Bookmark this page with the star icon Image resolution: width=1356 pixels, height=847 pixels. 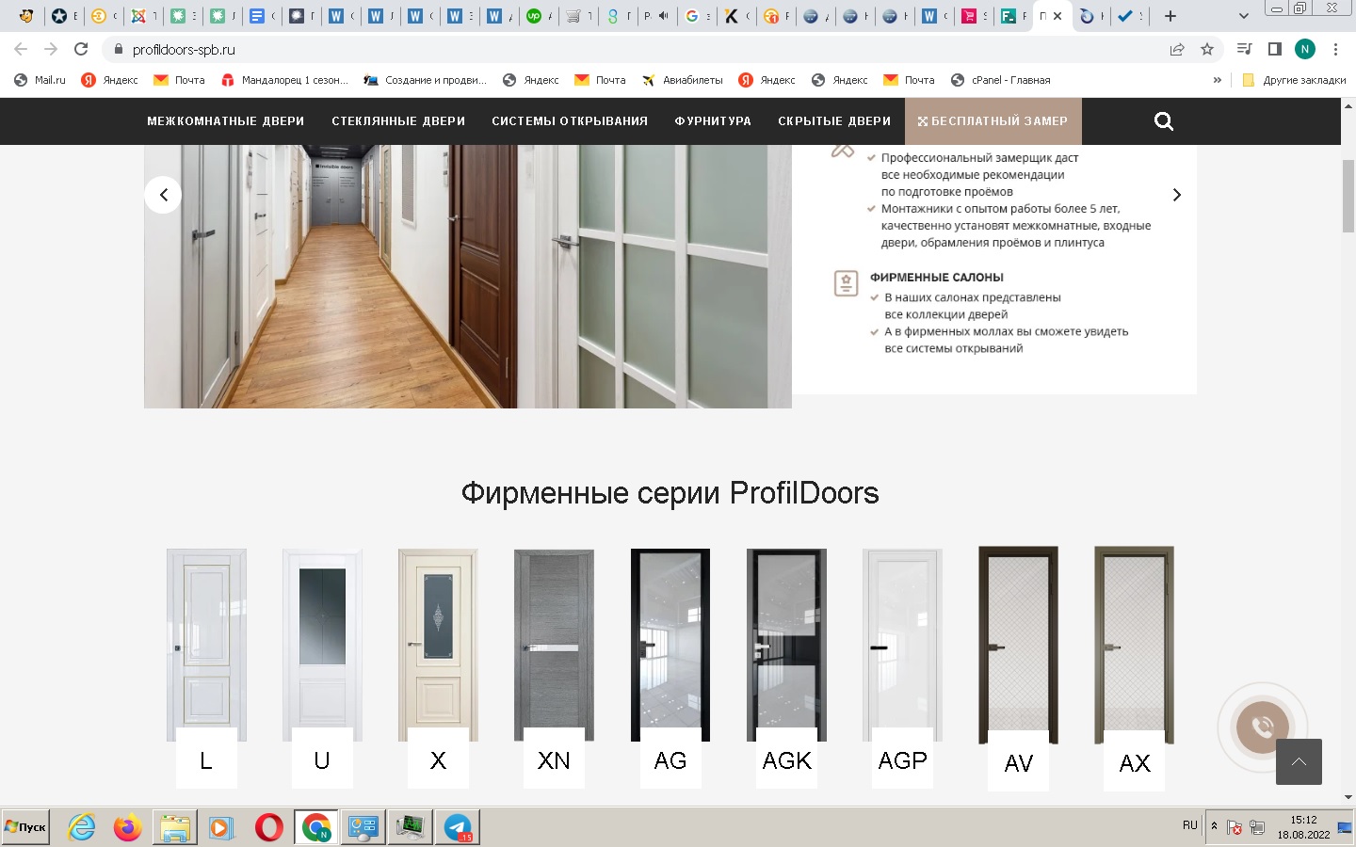1207,49
